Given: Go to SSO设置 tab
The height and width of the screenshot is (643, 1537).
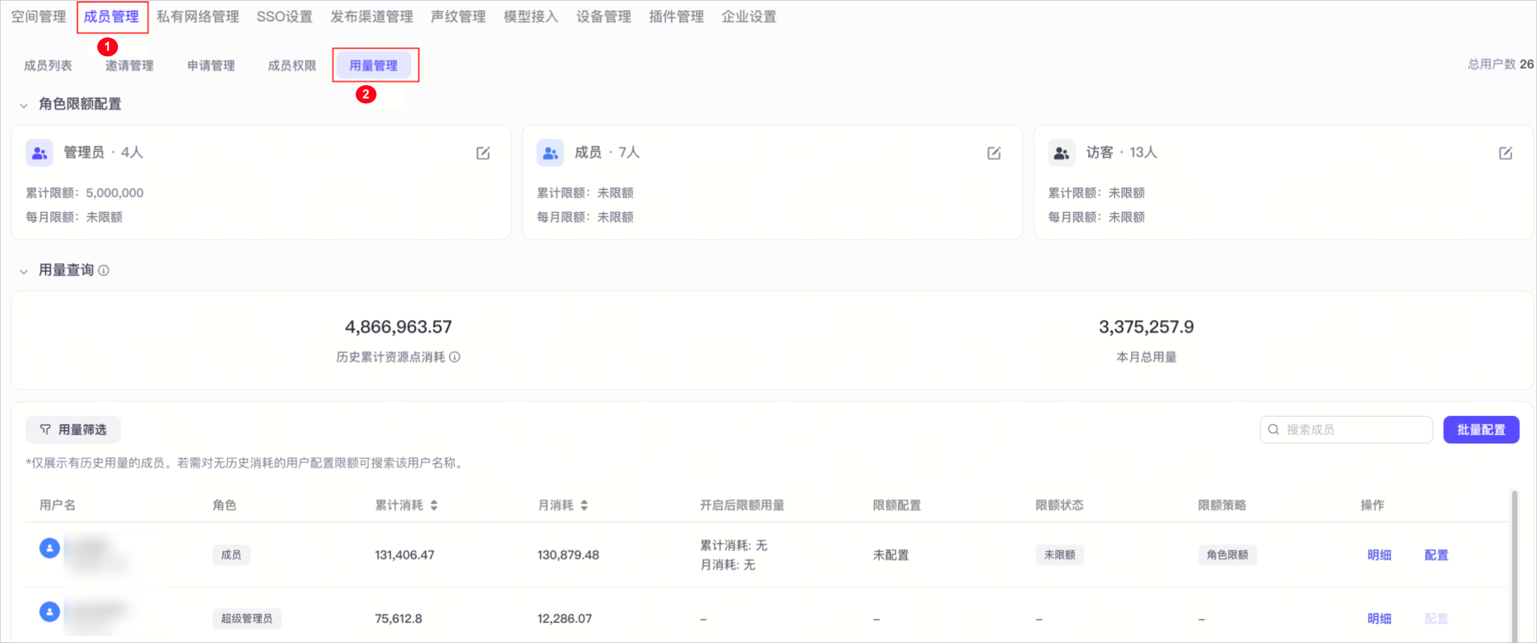Looking at the screenshot, I should point(284,17).
